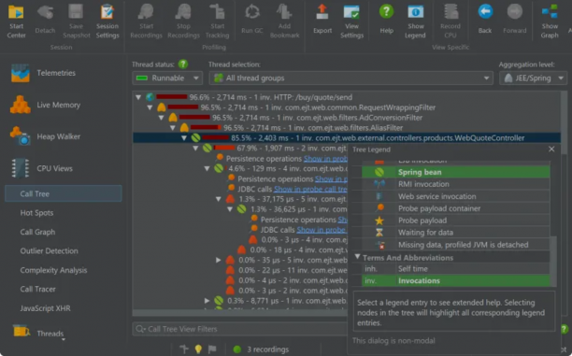Collapse the WebQuoteController node
Image resolution: width=572 pixels, height=356 pixels.
click(184, 138)
